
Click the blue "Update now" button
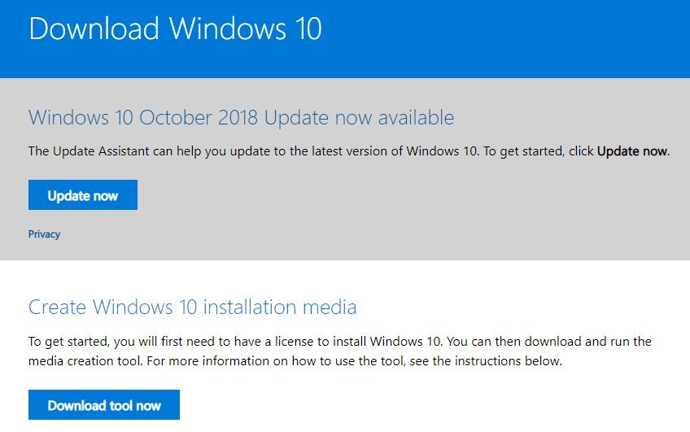click(x=82, y=195)
